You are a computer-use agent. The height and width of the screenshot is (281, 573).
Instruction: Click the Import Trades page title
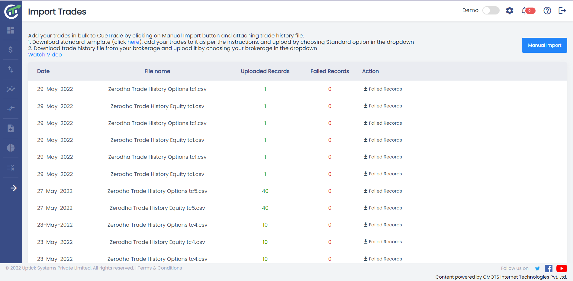click(57, 11)
